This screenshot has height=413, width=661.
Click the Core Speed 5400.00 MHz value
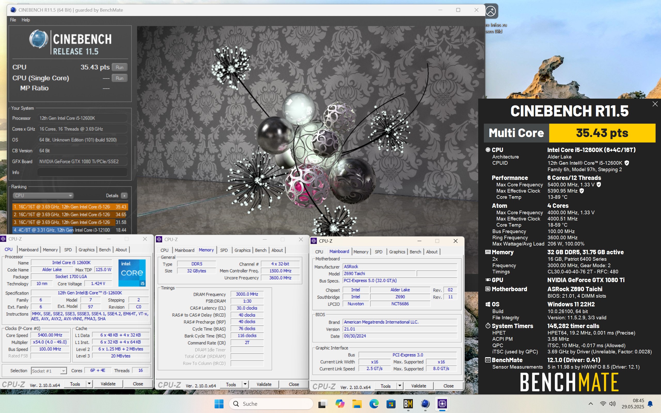50,335
